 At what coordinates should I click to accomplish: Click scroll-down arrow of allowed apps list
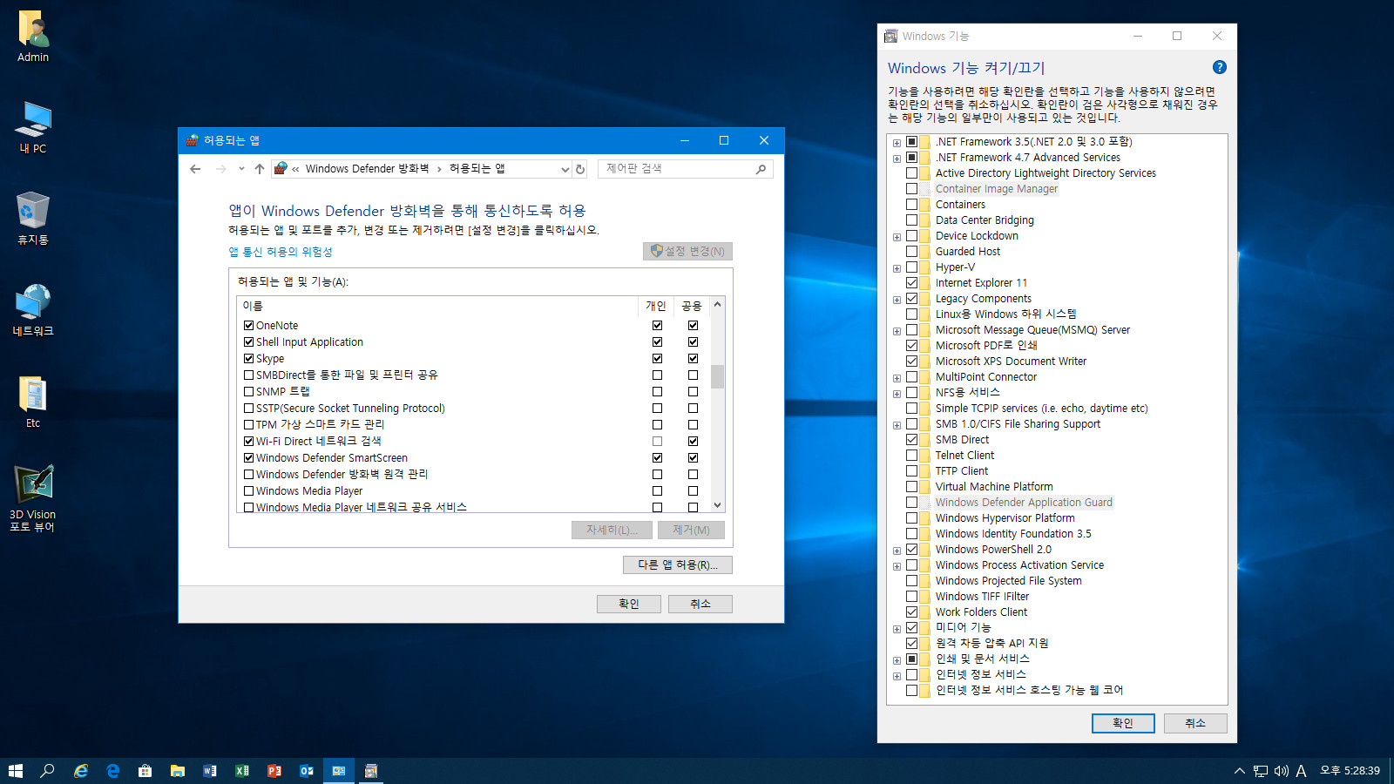tap(718, 505)
